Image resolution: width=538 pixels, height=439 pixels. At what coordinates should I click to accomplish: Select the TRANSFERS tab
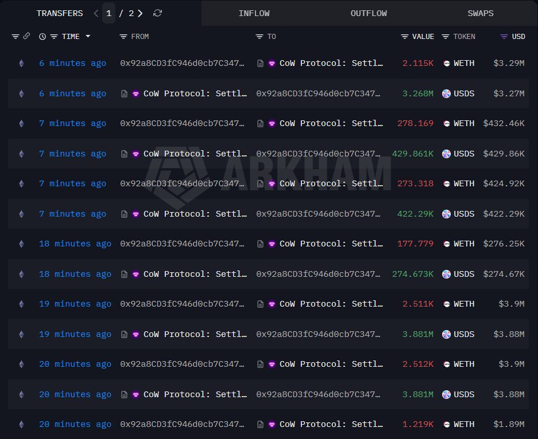(x=60, y=13)
